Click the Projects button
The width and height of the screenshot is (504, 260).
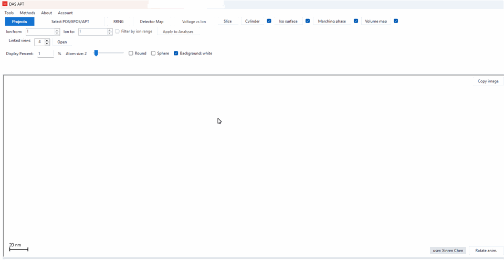click(19, 21)
